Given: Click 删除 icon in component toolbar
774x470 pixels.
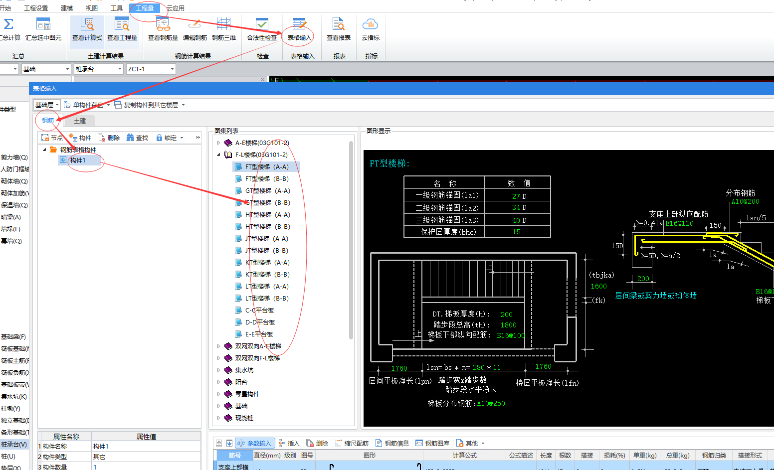Looking at the screenshot, I should [x=102, y=138].
